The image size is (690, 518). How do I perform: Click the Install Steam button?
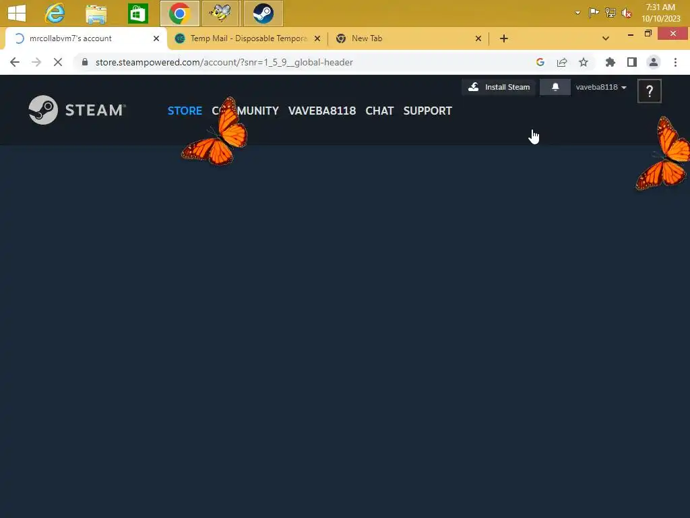[499, 87]
